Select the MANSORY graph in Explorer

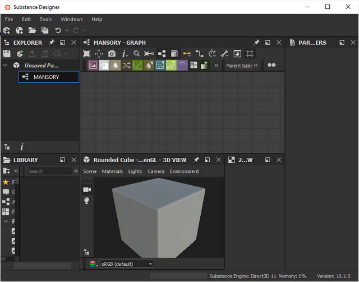pyautogui.click(x=46, y=77)
